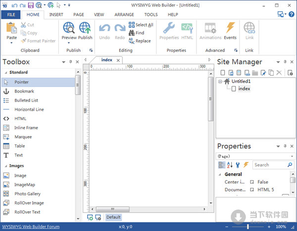The width and height of the screenshot is (297, 231).
Task: Collapse the Images toolbox section
Action: coord(6,166)
